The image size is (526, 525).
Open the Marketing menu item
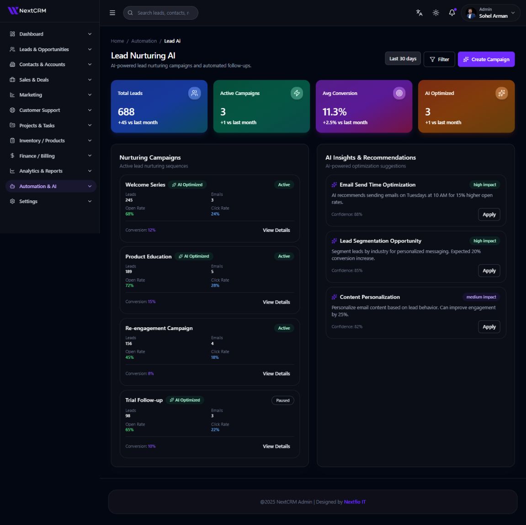point(51,95)
